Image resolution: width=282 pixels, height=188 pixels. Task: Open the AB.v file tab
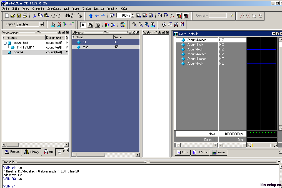183,152
